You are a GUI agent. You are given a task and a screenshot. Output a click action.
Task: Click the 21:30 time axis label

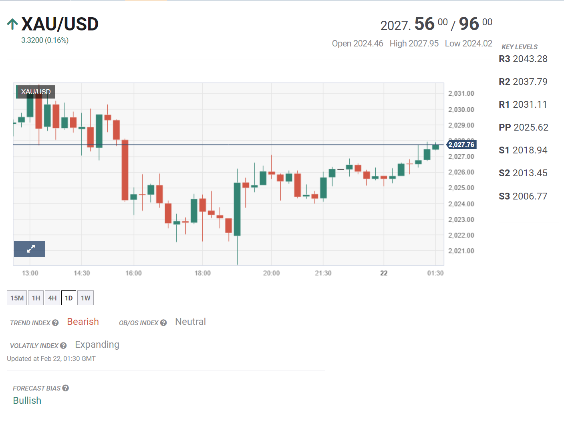[323, 273]
